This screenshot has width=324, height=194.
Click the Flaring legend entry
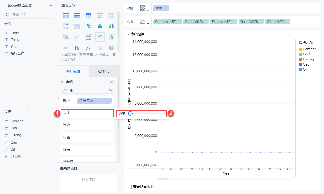307,59
